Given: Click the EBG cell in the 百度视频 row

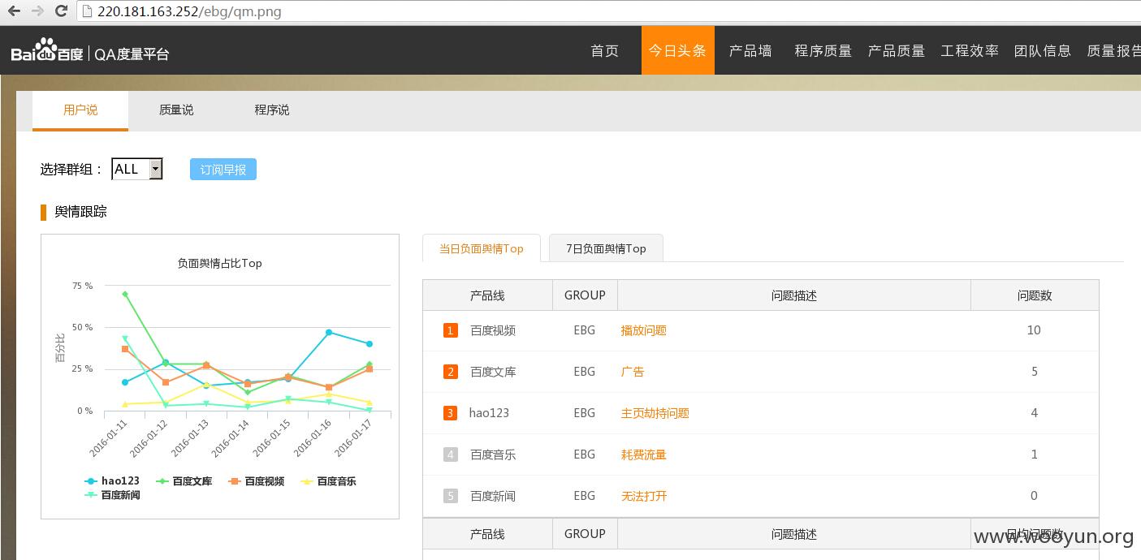Looking at the screenshot, I should point(584,330).
